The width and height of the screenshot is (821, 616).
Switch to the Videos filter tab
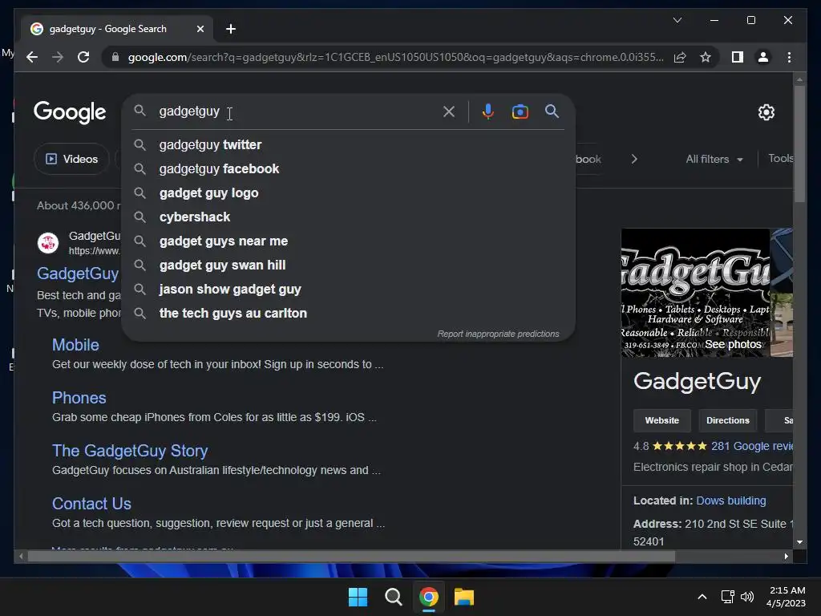[71, 159]
